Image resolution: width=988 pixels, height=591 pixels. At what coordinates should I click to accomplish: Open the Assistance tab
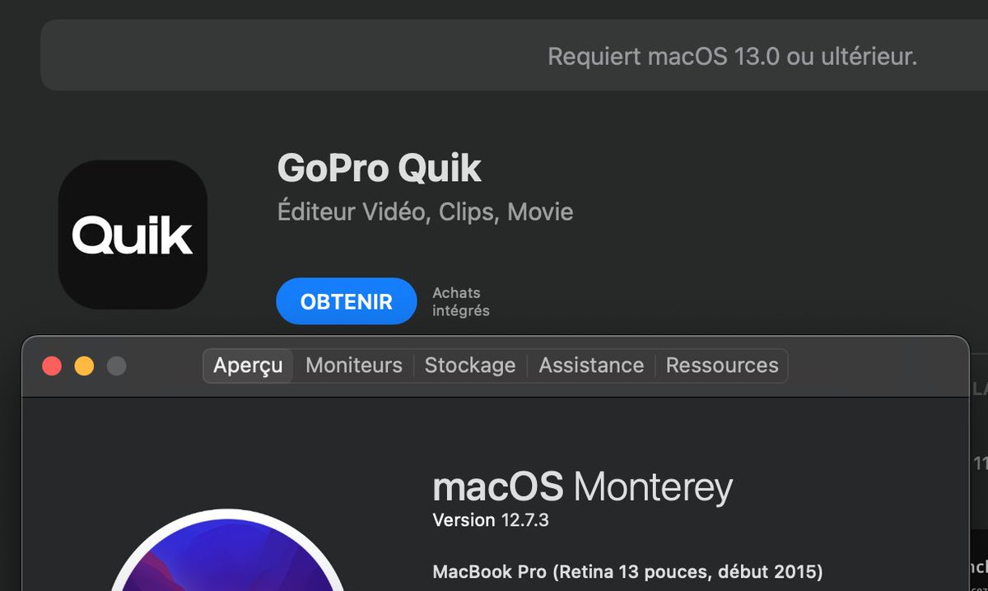coord(591,365)
